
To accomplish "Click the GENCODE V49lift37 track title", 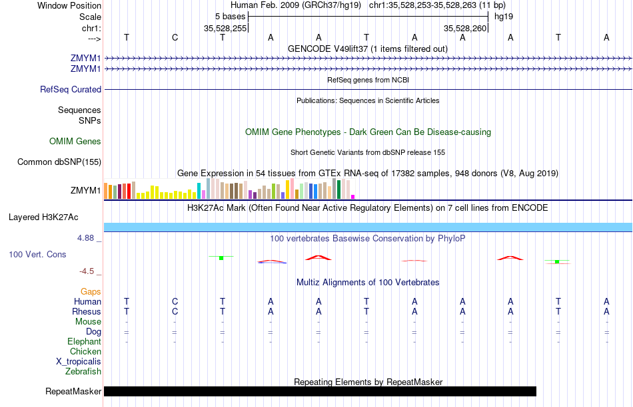I will [367, 49].
